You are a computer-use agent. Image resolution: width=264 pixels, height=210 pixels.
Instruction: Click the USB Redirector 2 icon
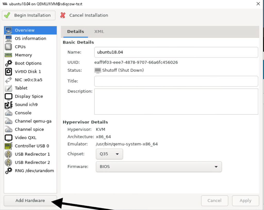tap(9, 163)
